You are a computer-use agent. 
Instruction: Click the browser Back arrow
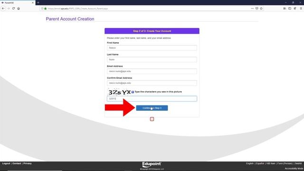point(3,9)
